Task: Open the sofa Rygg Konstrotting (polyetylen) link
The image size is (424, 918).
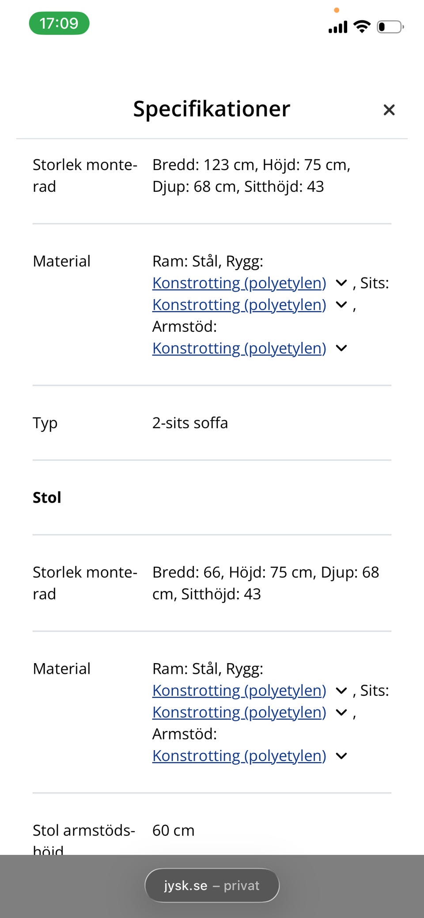Action: pos(239,283)
